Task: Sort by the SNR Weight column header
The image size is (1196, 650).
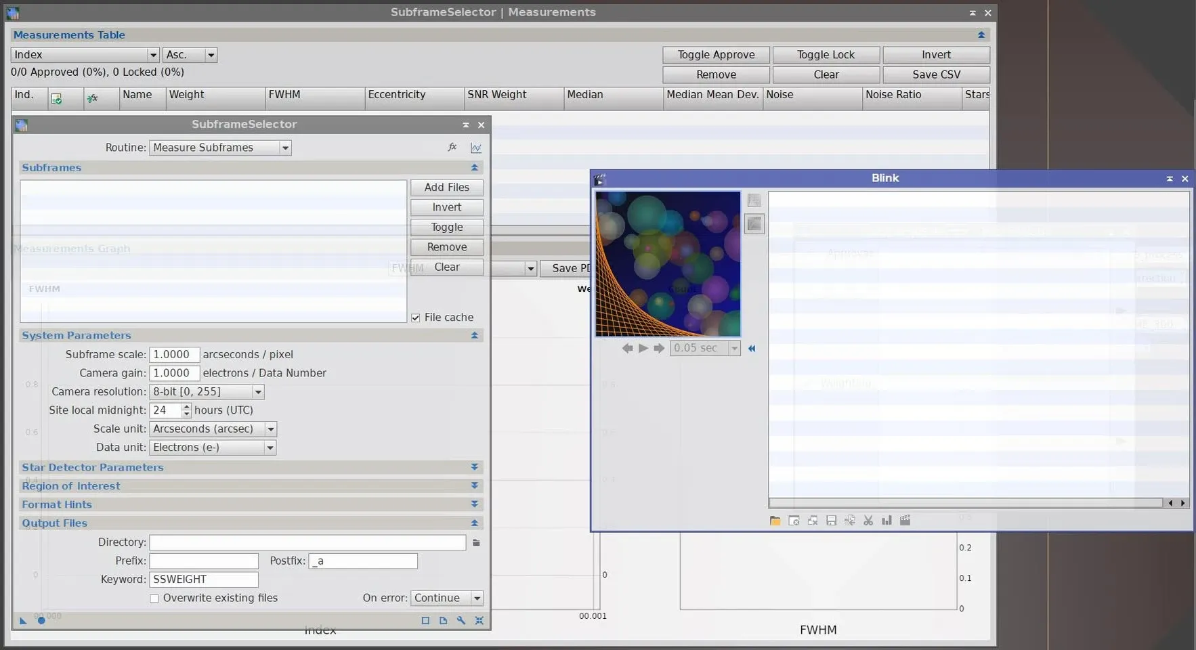Action: [514, 98]
